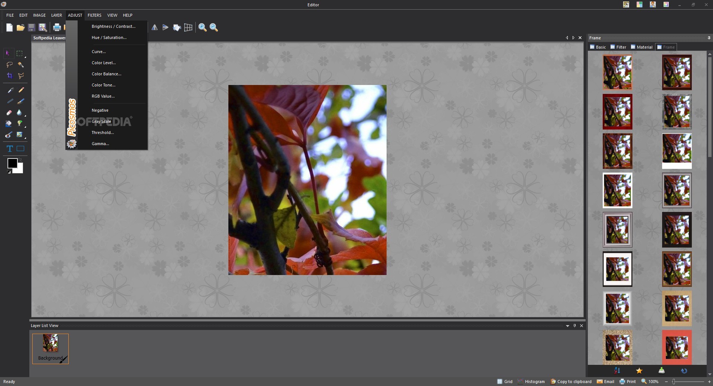Click the zoom minus button beside slider
The height and width of the screenshot is (386, 713).
tap(666, 382)
